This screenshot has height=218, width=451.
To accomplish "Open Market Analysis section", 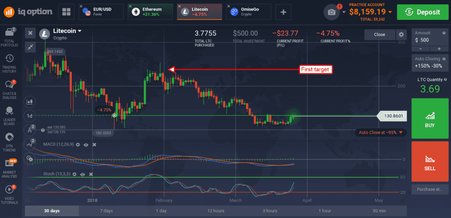I will [x=10, y=169].
